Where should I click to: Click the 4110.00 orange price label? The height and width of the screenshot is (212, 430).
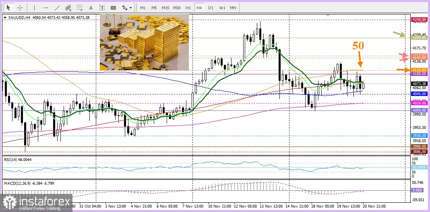(419, 70)
